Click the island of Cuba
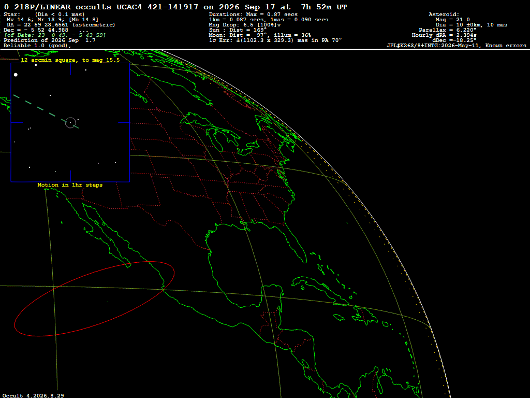The width and height of the screenshot is (530, 398). click(319, 289)
